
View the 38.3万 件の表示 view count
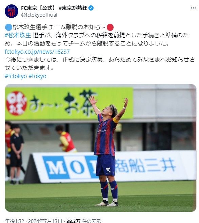(x=84, y=221)
